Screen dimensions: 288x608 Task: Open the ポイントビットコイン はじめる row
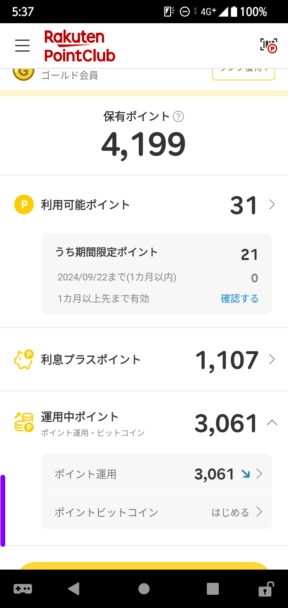point(157,512)
